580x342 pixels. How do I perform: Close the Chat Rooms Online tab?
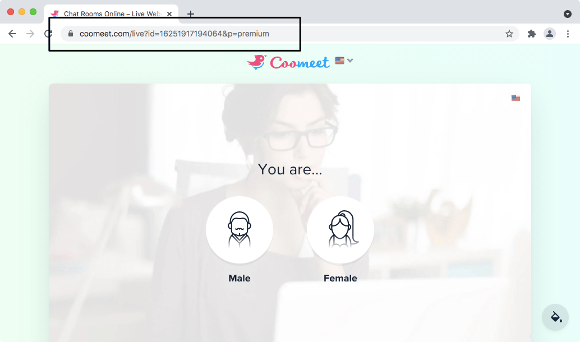pos(169,14)
